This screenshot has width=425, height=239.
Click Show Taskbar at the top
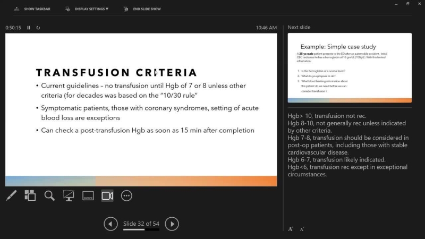(x=32, y=9)
